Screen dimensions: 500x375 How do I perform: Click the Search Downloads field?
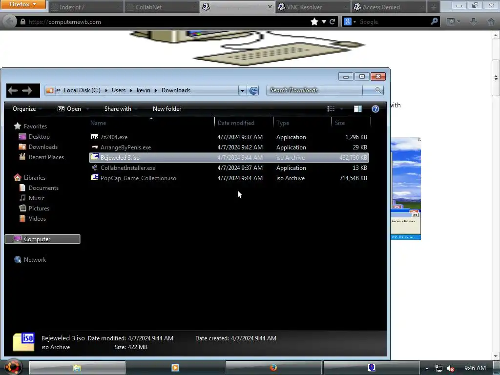pos(314,90)
